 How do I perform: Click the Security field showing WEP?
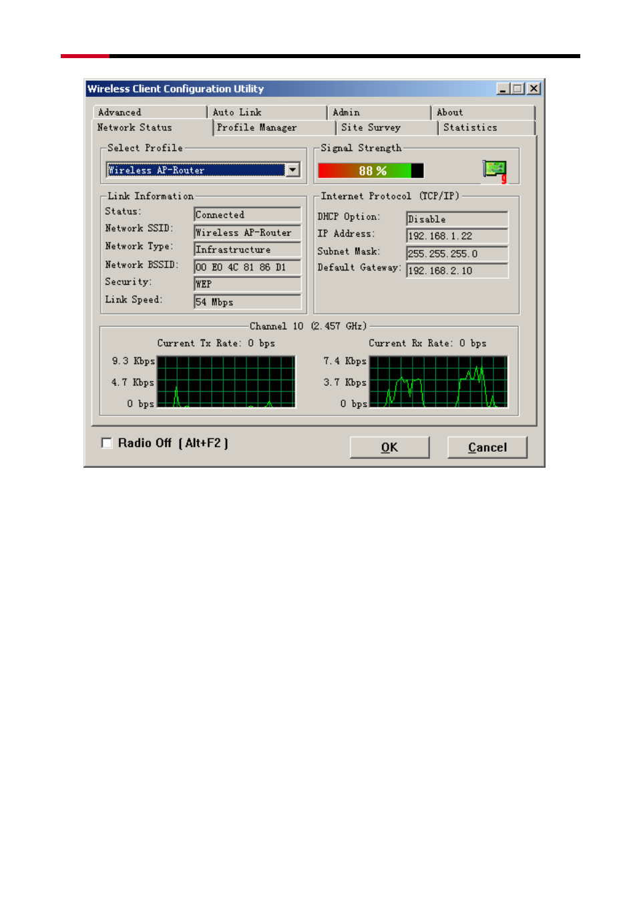point(248,284)
